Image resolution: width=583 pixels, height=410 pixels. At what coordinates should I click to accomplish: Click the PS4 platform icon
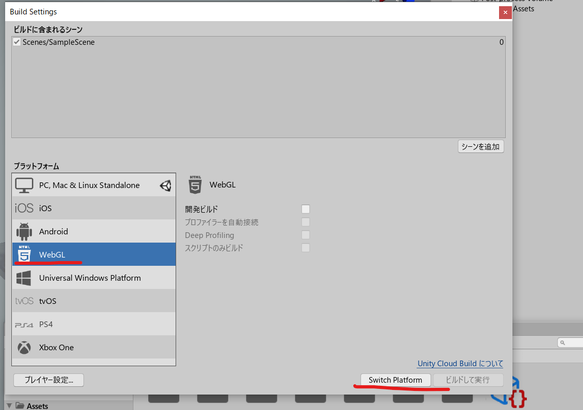tap(24, 324)
